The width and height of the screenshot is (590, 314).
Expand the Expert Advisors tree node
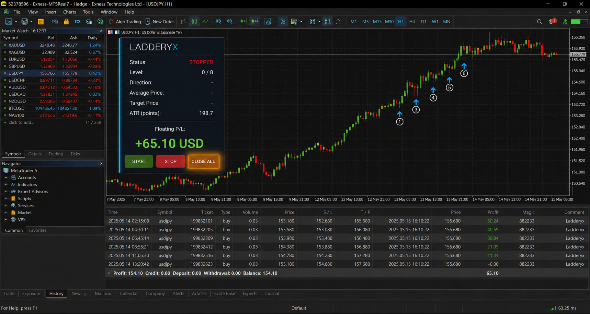click(x=6, y=192)
